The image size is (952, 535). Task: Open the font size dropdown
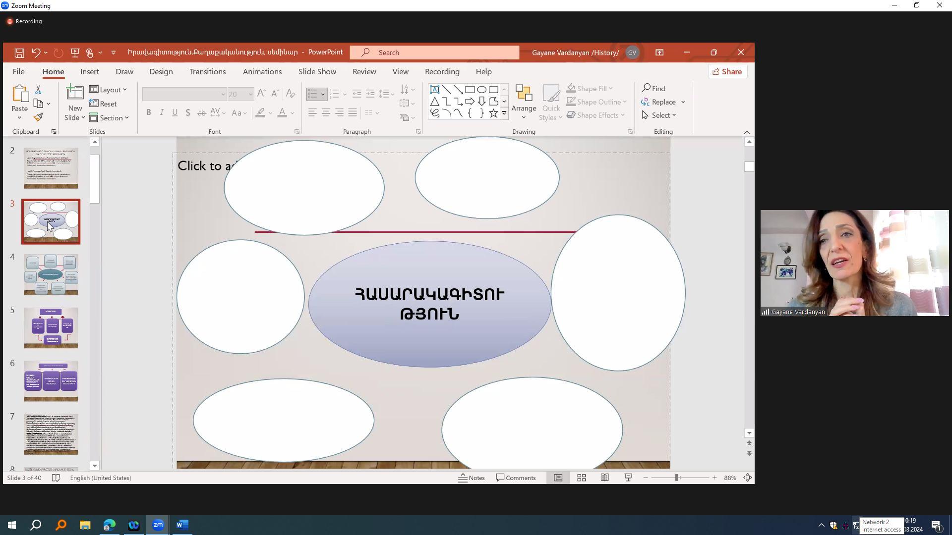click(x=250, y=94)
